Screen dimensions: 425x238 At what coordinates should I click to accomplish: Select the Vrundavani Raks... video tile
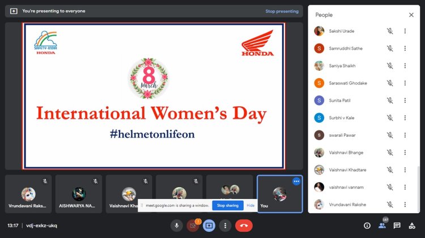[x=28, y=194]
